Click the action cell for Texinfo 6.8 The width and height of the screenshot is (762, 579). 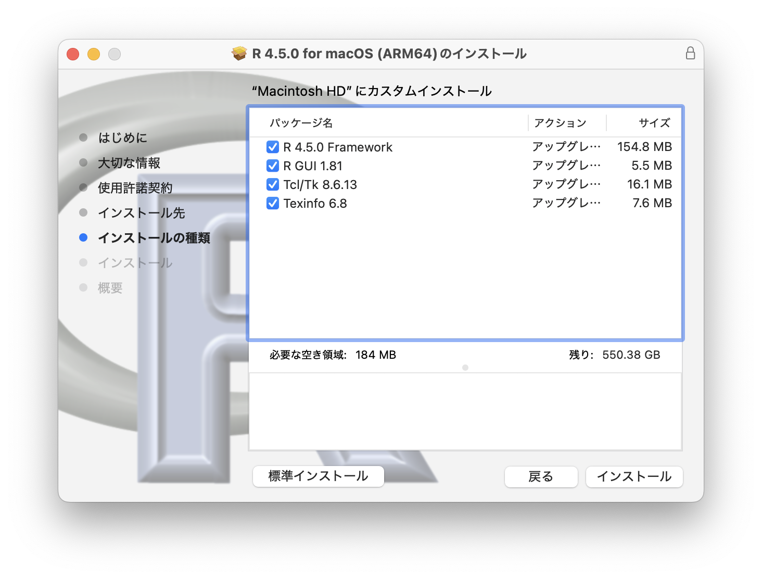566,203
